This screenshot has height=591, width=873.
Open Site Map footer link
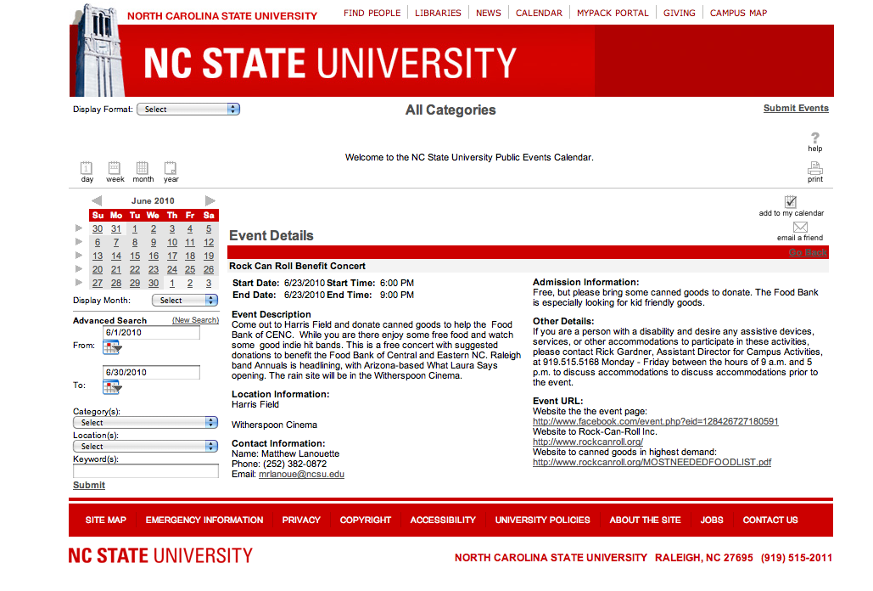pos(106,520)
